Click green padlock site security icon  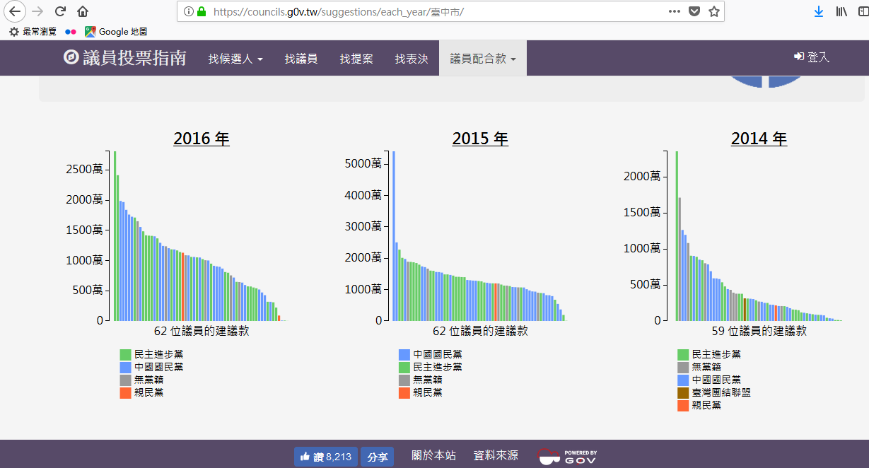[x=201, y=11]
